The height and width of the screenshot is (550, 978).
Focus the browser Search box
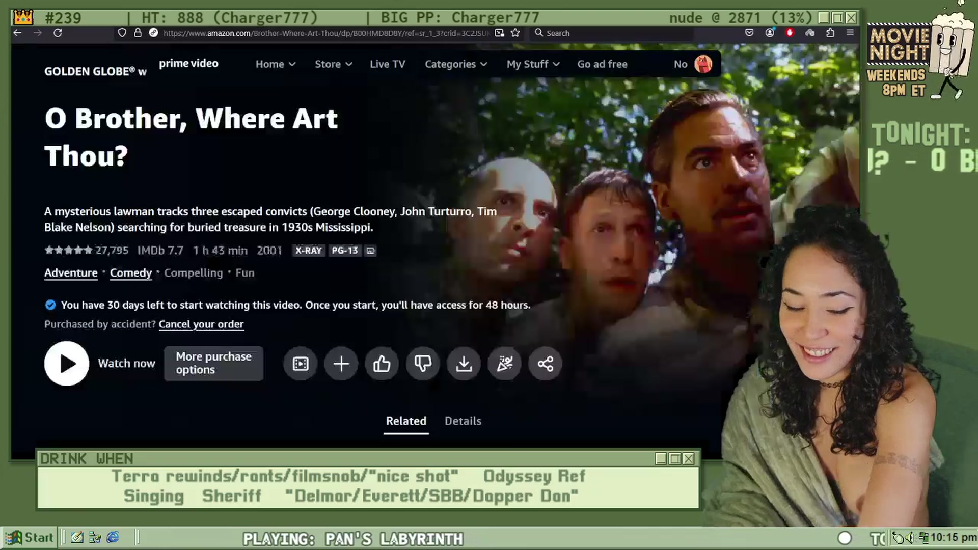(614, 33)
